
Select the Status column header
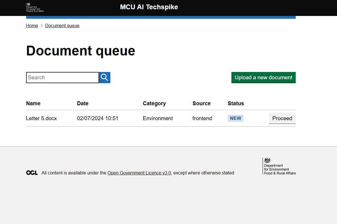(236, 103)
